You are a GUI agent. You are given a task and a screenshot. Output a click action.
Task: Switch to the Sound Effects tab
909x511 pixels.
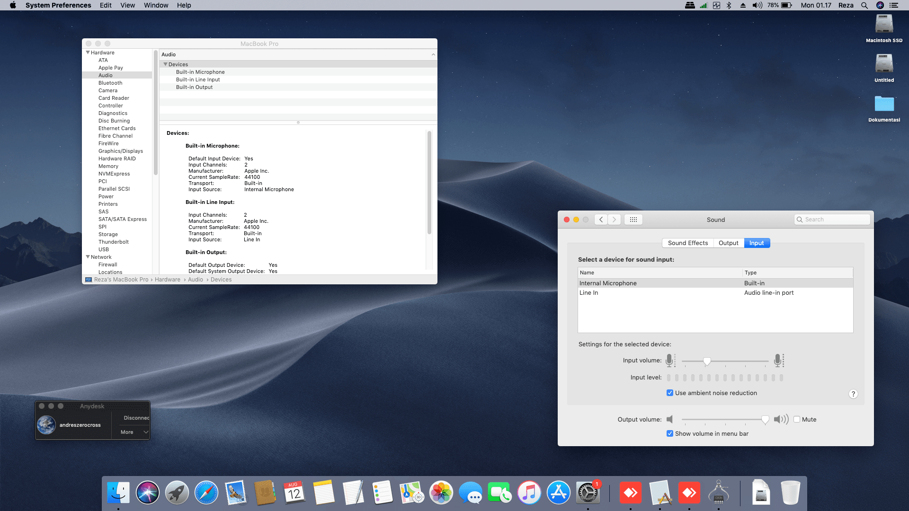coord(687,243)
